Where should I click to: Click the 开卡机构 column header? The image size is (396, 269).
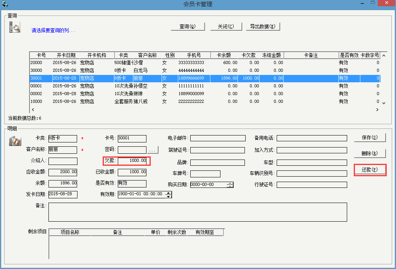pos(97,55)
